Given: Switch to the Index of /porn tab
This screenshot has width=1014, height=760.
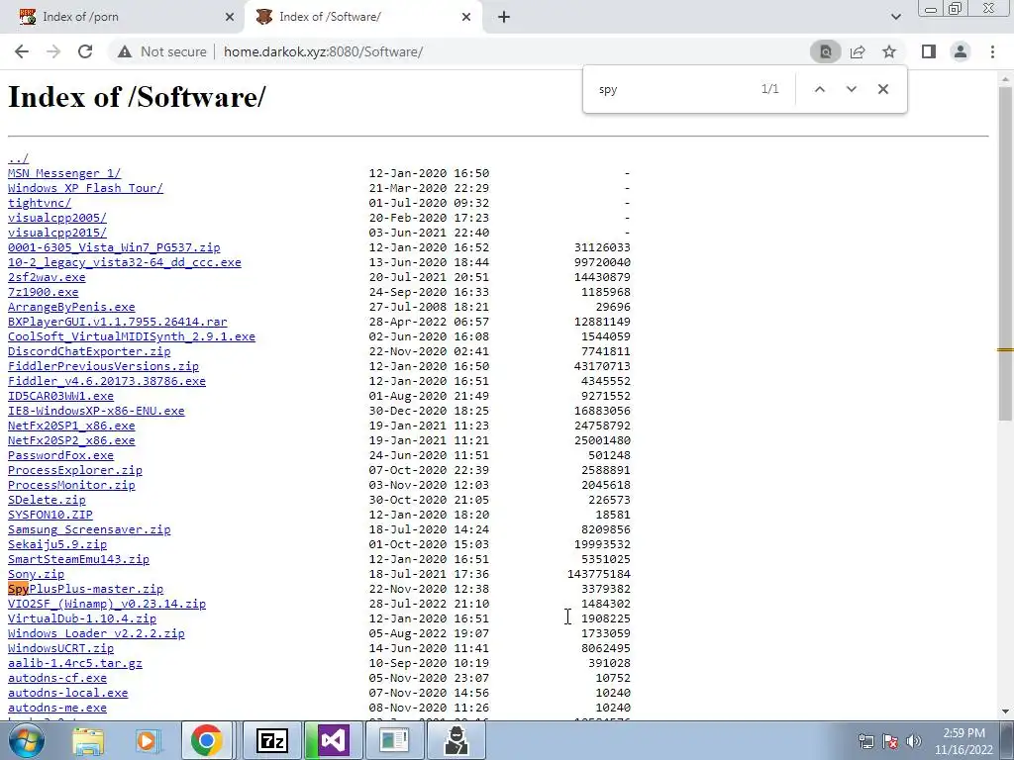Looking at the screenshot, I should [x=123, y=17].
